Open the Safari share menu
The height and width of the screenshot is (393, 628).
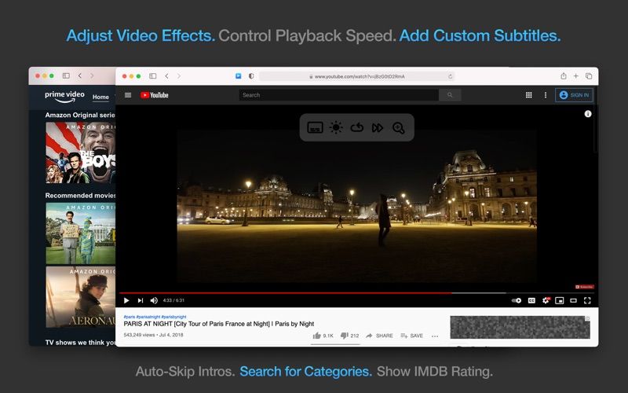tap(563, 75)
